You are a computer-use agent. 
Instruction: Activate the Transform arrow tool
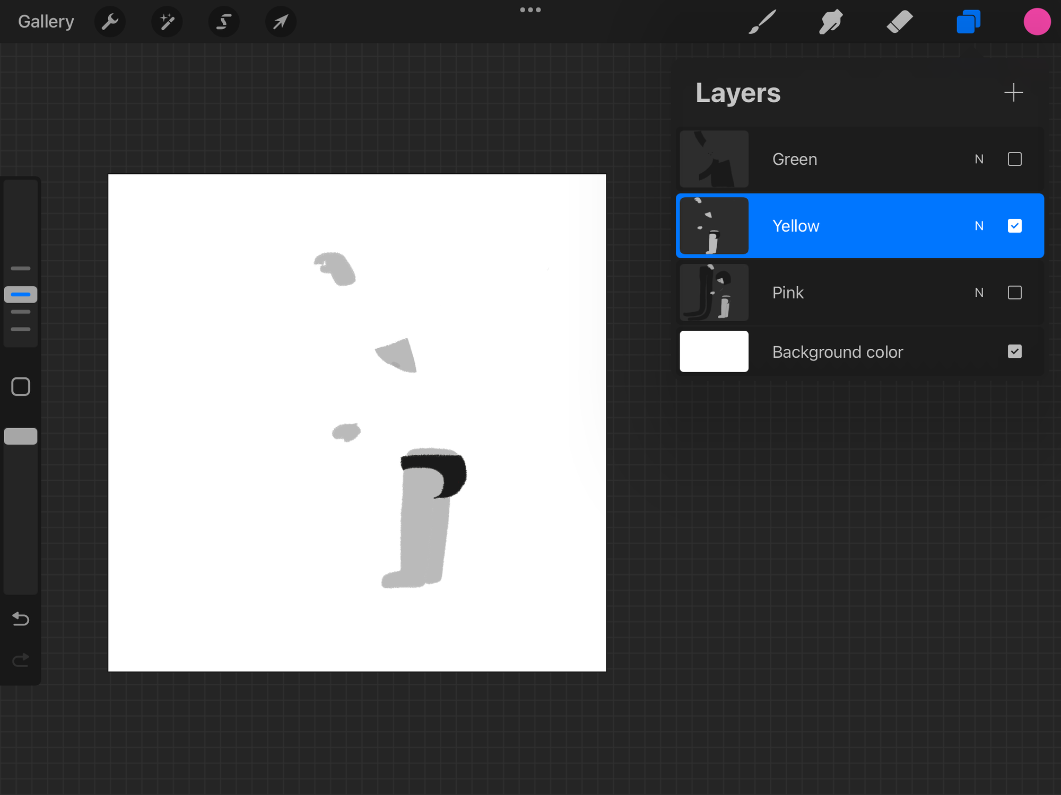[x=281, y=22]
